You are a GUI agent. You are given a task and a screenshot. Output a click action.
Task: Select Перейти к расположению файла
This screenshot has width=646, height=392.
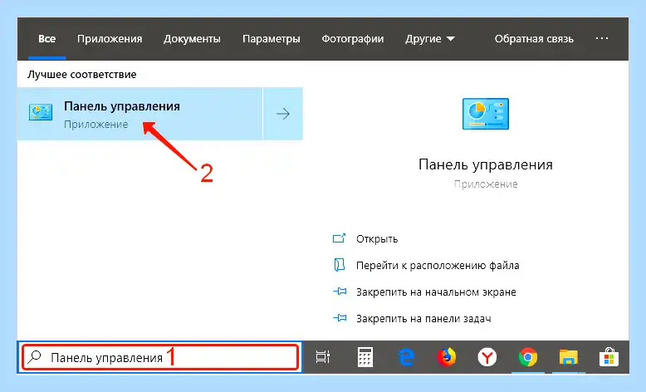[438, 266]
